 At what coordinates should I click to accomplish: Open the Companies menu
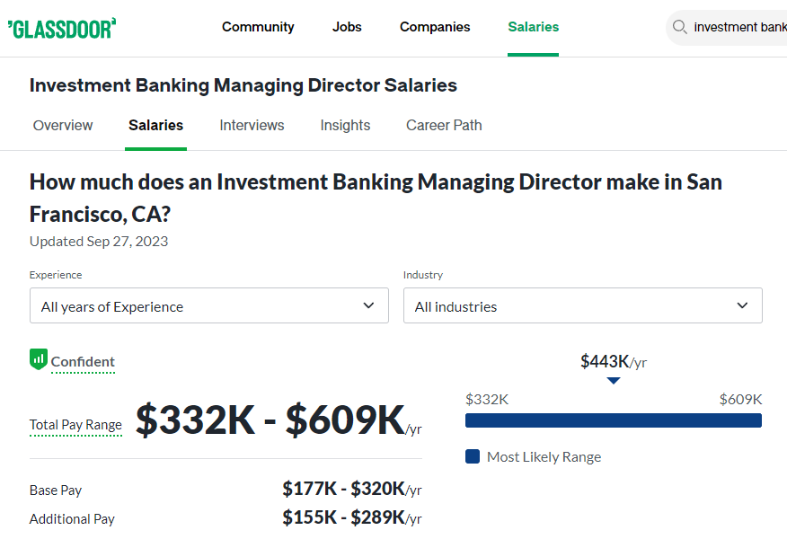click(435, 27)
